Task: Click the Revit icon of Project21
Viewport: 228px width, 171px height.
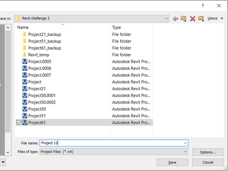Action: tap(25, 89)
